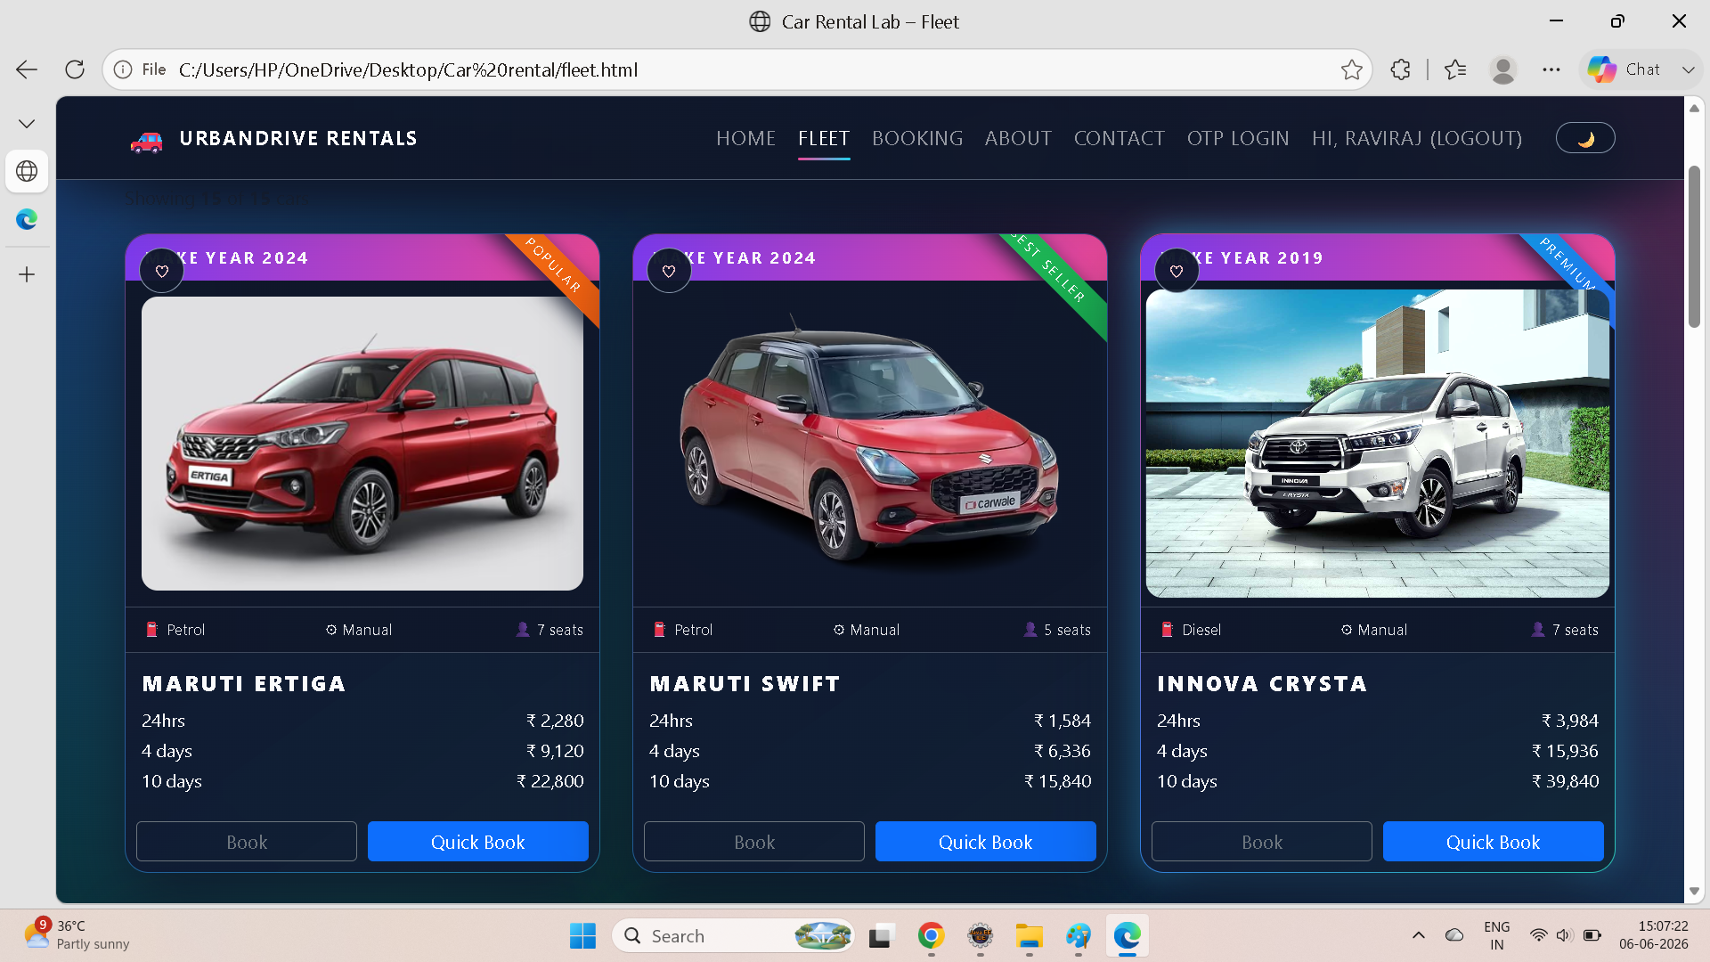Favorite the Maruti Ertiga heart icon
This screenshot has width=1710, height=962.
(162, 271)
